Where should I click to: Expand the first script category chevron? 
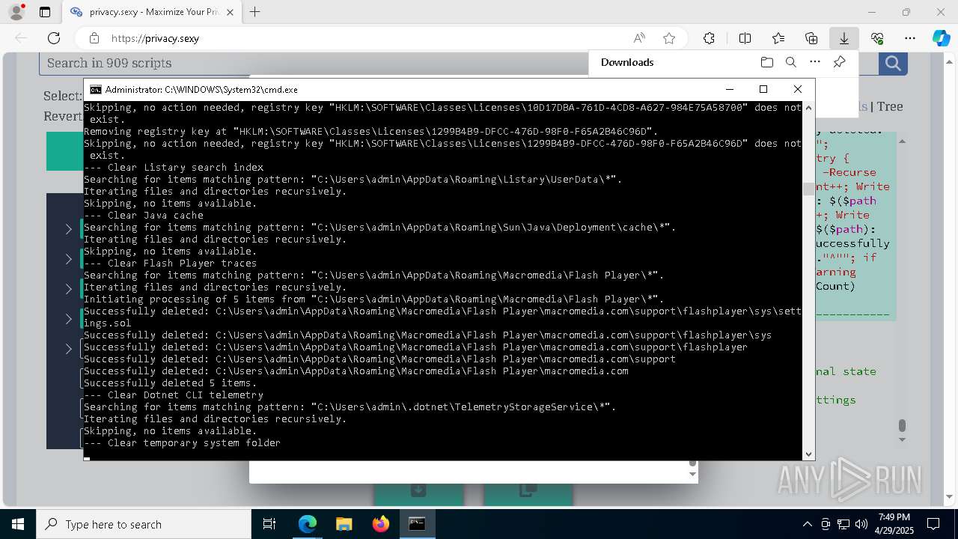(68, 229)
